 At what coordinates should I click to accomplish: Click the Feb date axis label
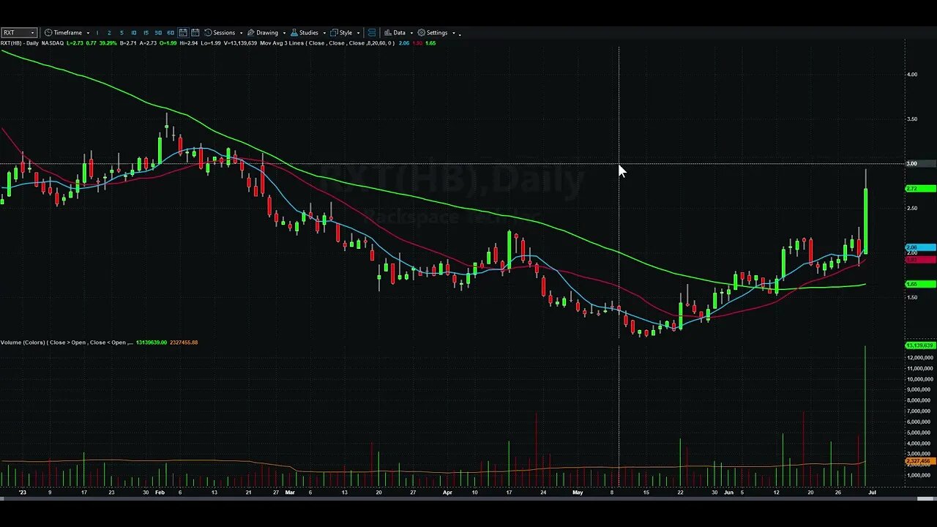[x=160, y=493]
